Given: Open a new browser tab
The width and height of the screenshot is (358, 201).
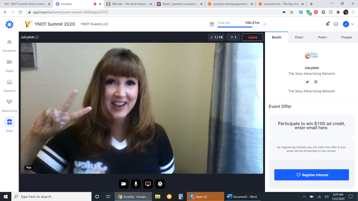Looking at the screenshot, I should [x=311, y=4].
